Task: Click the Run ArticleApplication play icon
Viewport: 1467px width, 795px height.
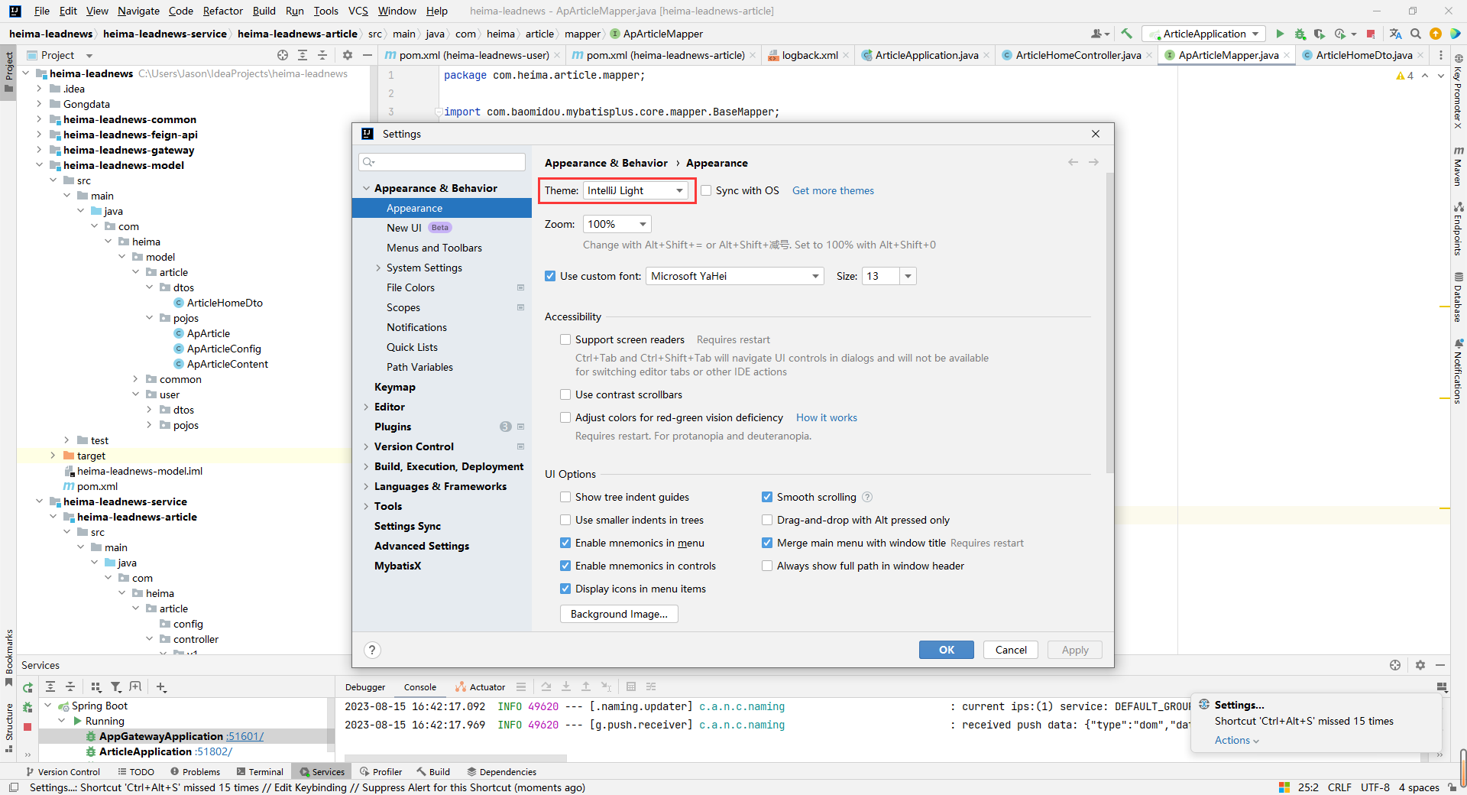Action: point(1280,34)
